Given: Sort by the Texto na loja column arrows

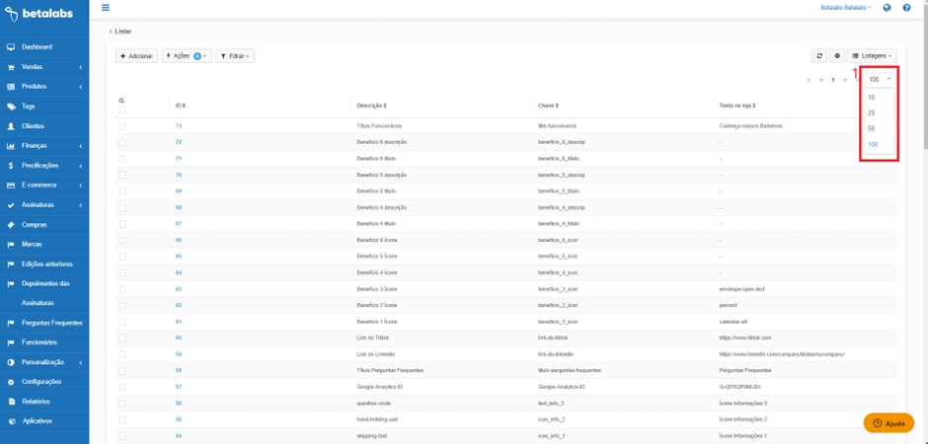Looking at the screenshot, I should 754,106.
